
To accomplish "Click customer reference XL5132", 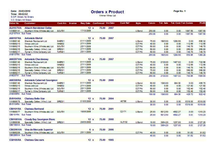I will [x=124, y=122].
